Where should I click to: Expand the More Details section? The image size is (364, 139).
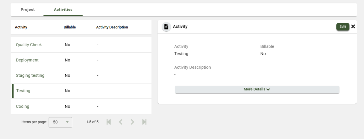tap(257, 89)
